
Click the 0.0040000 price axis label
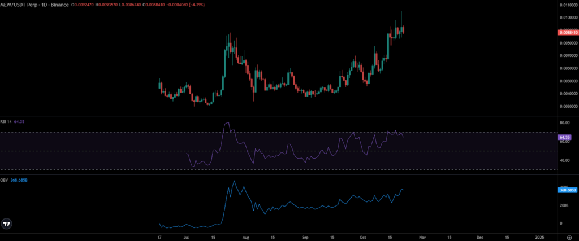click(568, 94)
